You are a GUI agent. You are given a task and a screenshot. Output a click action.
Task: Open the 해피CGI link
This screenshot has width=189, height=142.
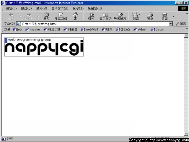point(52,29)
